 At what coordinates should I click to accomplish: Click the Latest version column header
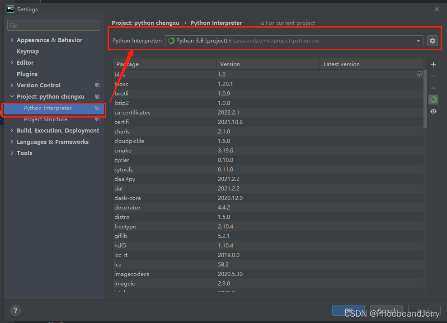(372, 64)
